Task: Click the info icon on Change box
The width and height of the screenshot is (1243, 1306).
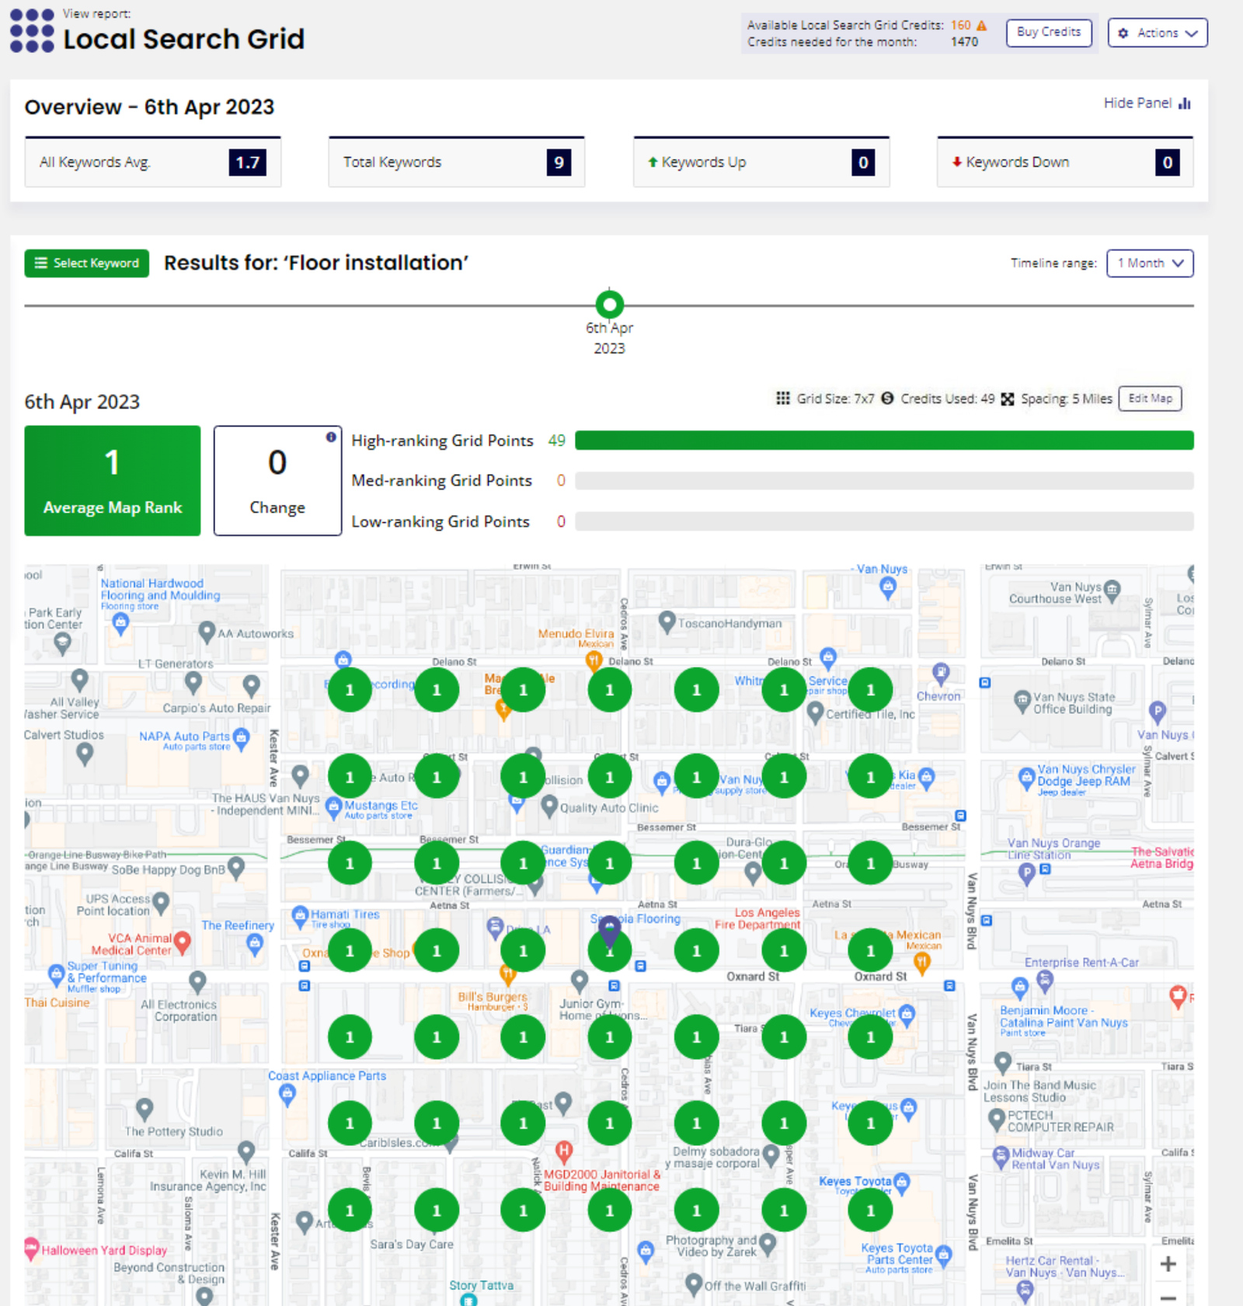Action: (x=331, y=437)
